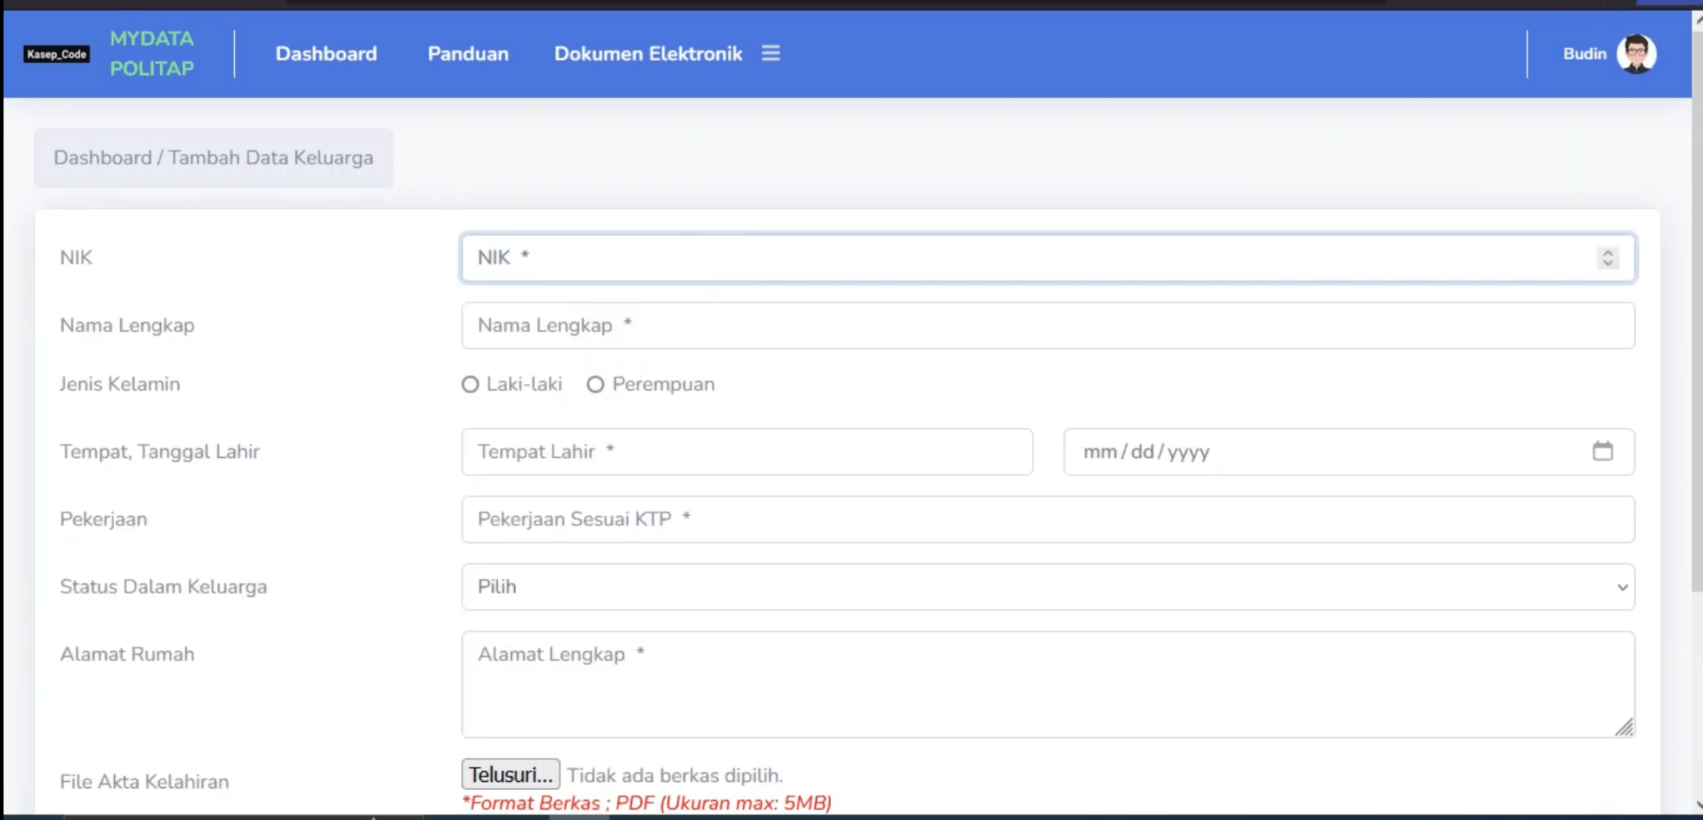Click the MYDATA POLITAP brand link
The height and width of the screenshot is (820, 1703).
pos(152,53)
